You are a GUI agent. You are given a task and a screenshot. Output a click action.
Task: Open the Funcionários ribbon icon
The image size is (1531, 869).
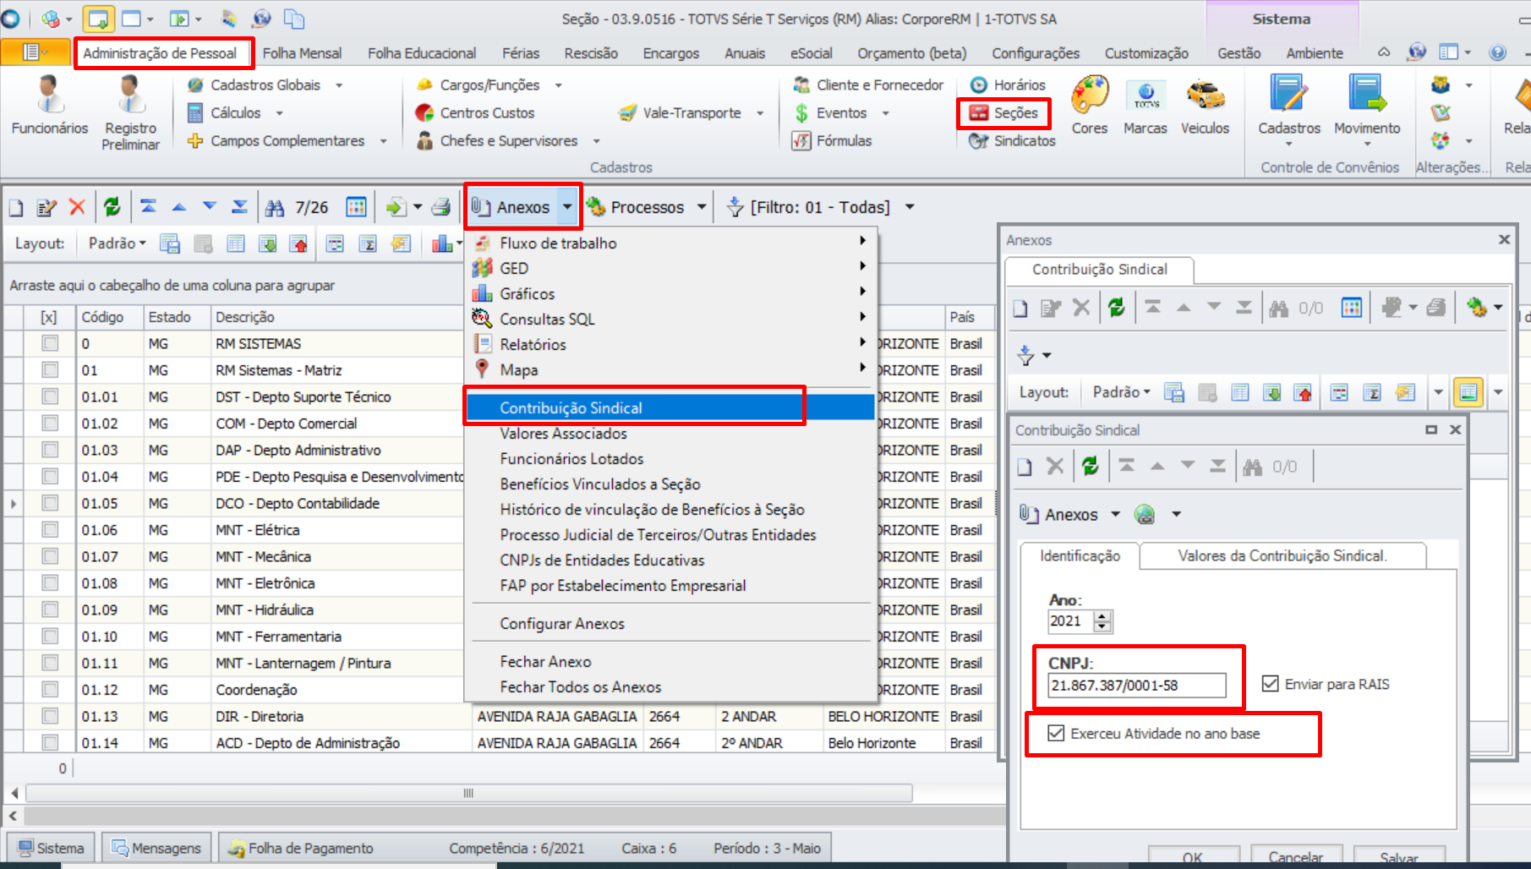coord(50,106)
